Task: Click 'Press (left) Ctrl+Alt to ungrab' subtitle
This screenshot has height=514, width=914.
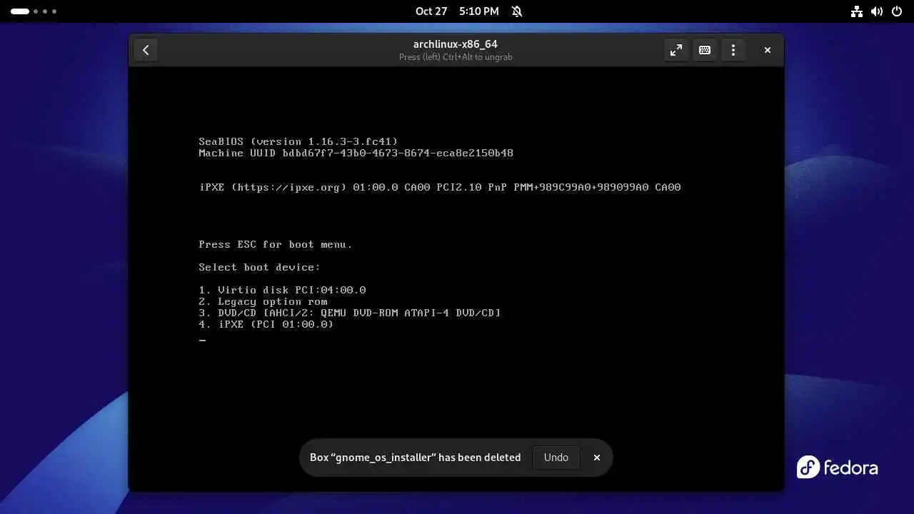Action: pos(456,57)
